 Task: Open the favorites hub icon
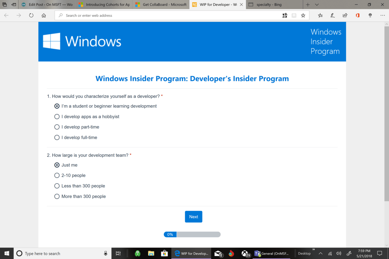(x=320, y=16)
